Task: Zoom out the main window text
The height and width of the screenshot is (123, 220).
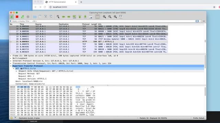Action: click(x=110, y=17)
